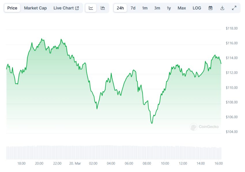Show the Max time range
The width and height of the screenshot is (245, 172).
click(x=182, y=8)
